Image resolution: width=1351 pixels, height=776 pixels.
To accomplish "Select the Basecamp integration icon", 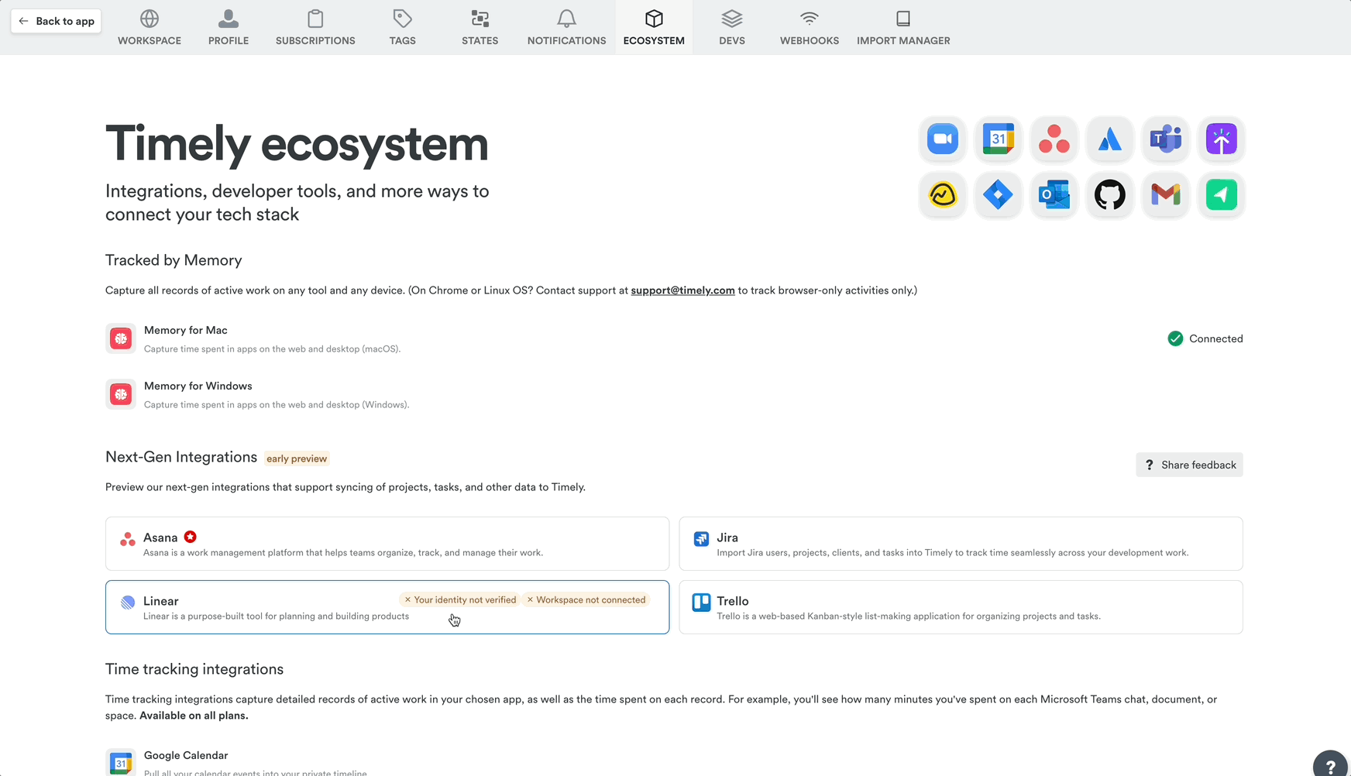I will pos(942,195).
